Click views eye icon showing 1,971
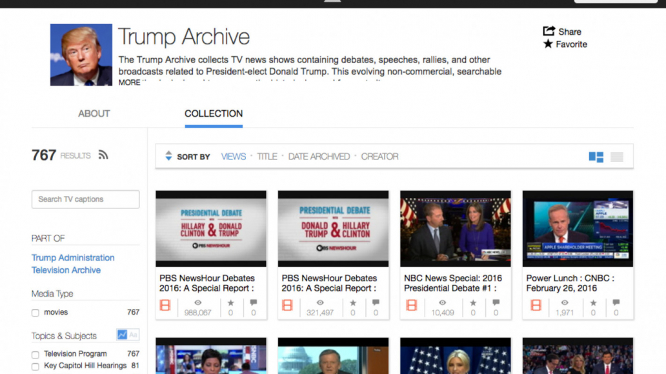666x374 pixels. click(x=565, y=302)
